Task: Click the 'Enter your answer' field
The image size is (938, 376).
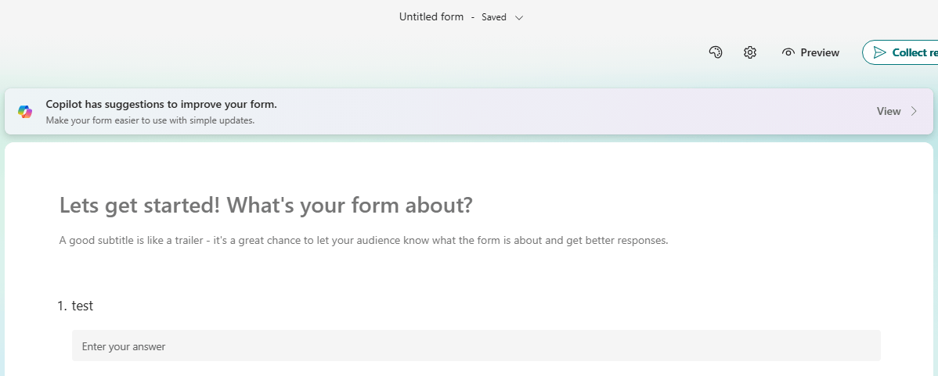Action: (x=476, y=346)
